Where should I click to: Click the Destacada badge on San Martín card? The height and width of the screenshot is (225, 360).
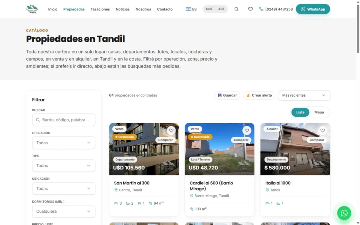pos(124,137)
